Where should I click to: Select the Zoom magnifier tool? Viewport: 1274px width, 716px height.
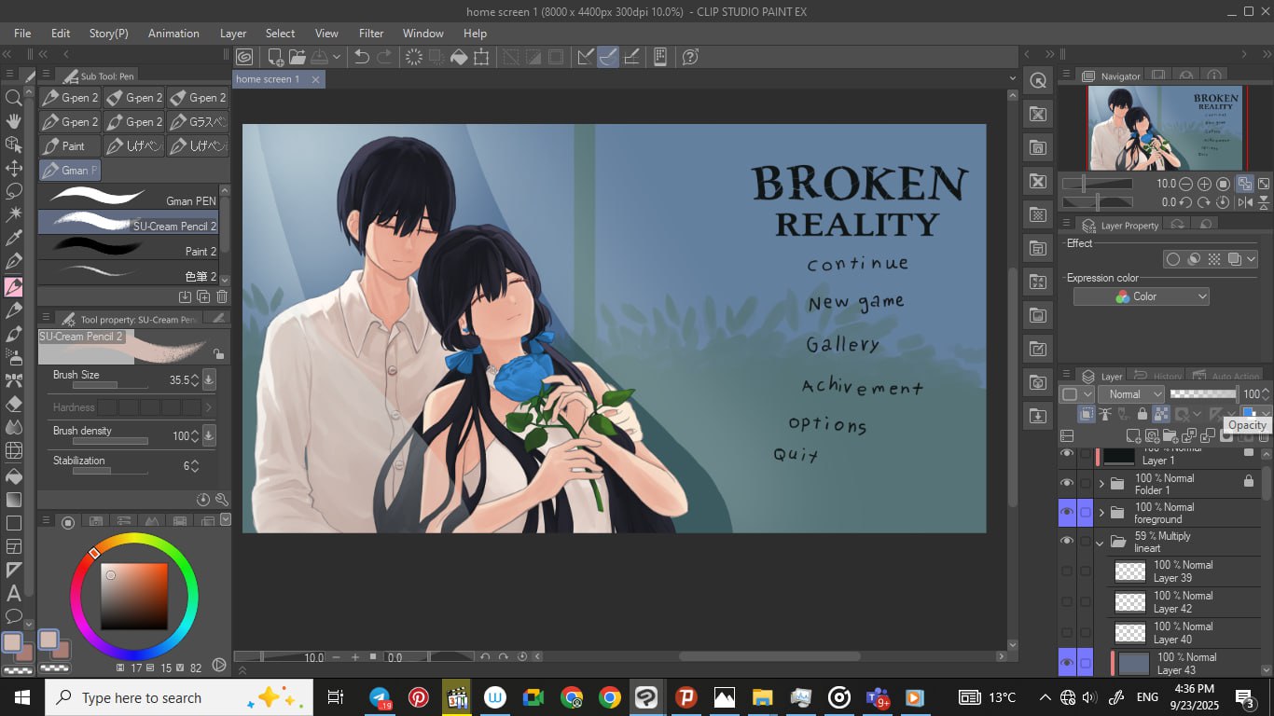pos(14,98)
